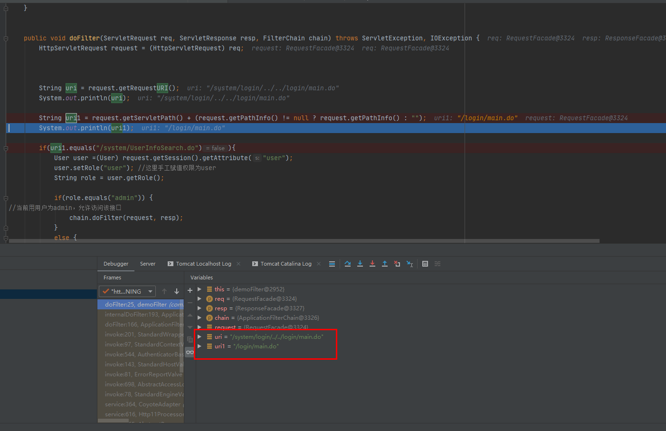Expand the chain variable node
Image resolution: width=666 pixels, height=431 pixels.
(x=200, y=318)
